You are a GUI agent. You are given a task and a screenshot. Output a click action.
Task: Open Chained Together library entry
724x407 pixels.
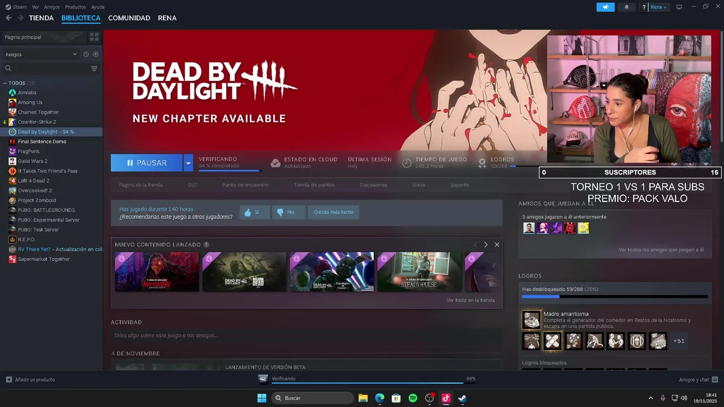click(x=38, y=112)
